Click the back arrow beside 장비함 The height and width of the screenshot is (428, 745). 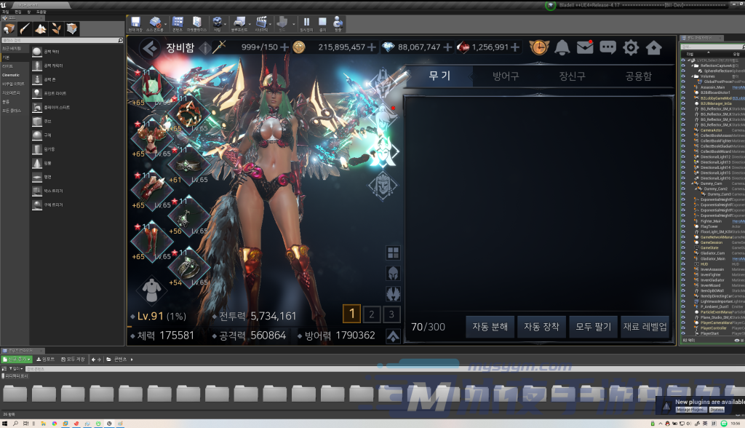coord(149,47)
